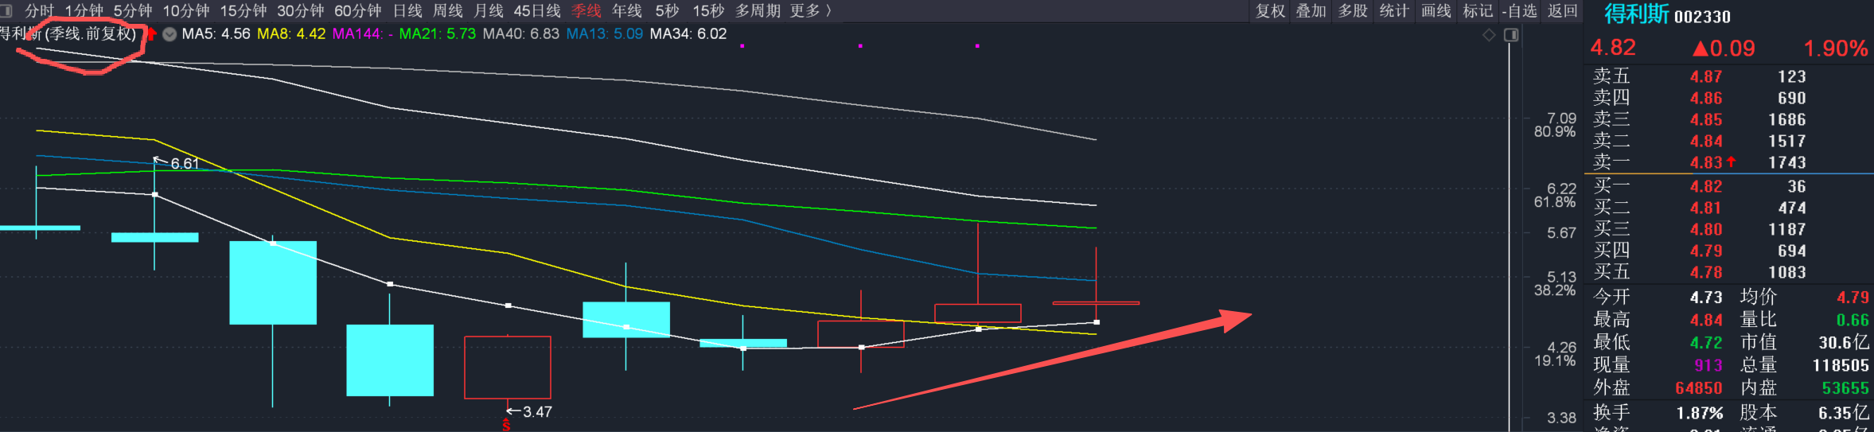Screen dimensions: 1874x432
Task: Toggle the side panel icon near price axis
Action: tap(1511, 35)
